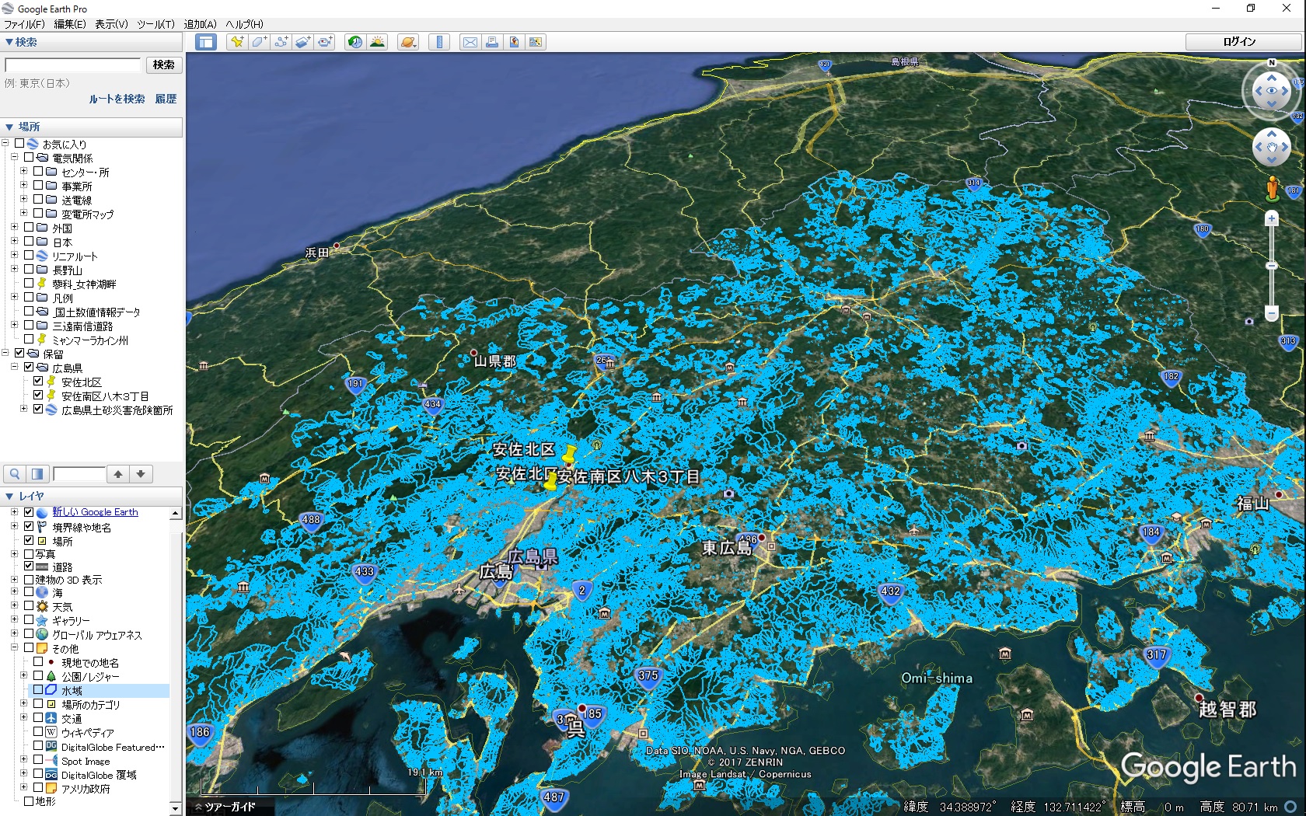
Task: Open the ファイル(F) menu
Action: coord(24,24)
